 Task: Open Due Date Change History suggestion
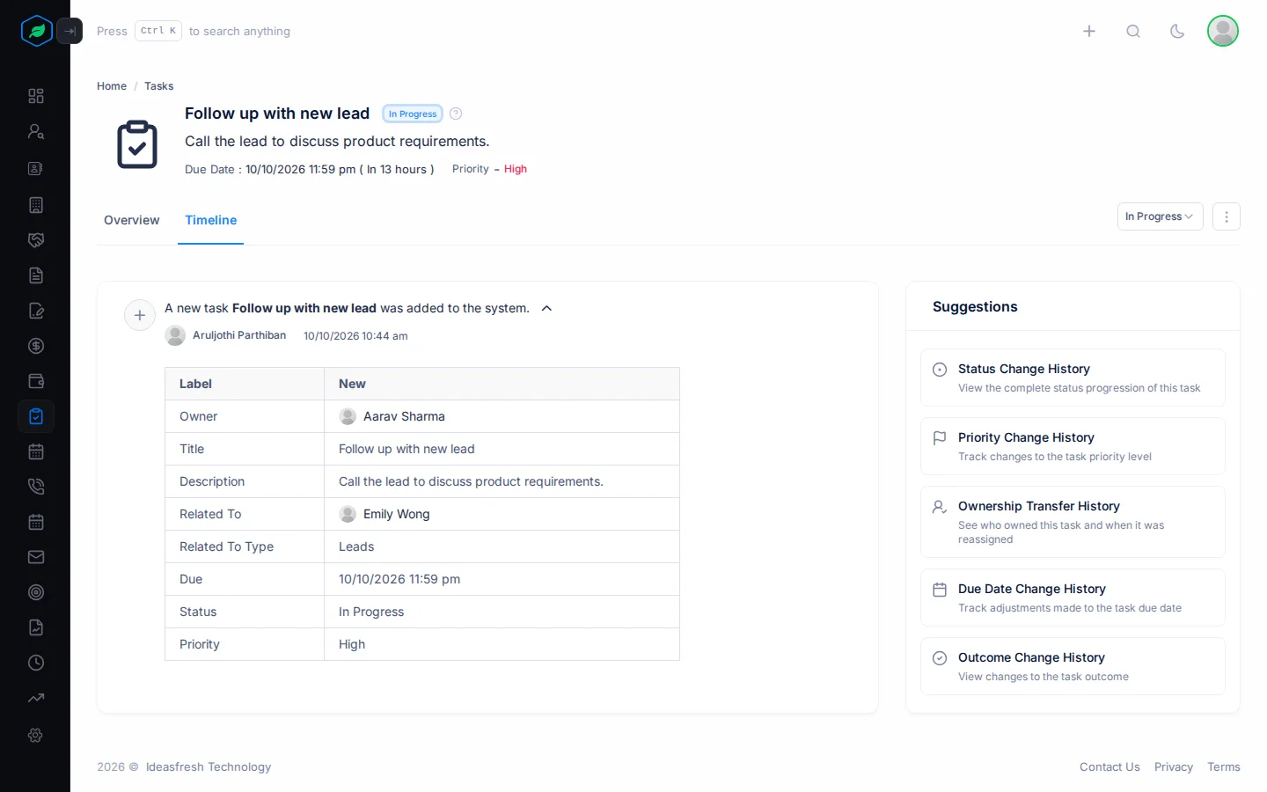pos(1073,598)
